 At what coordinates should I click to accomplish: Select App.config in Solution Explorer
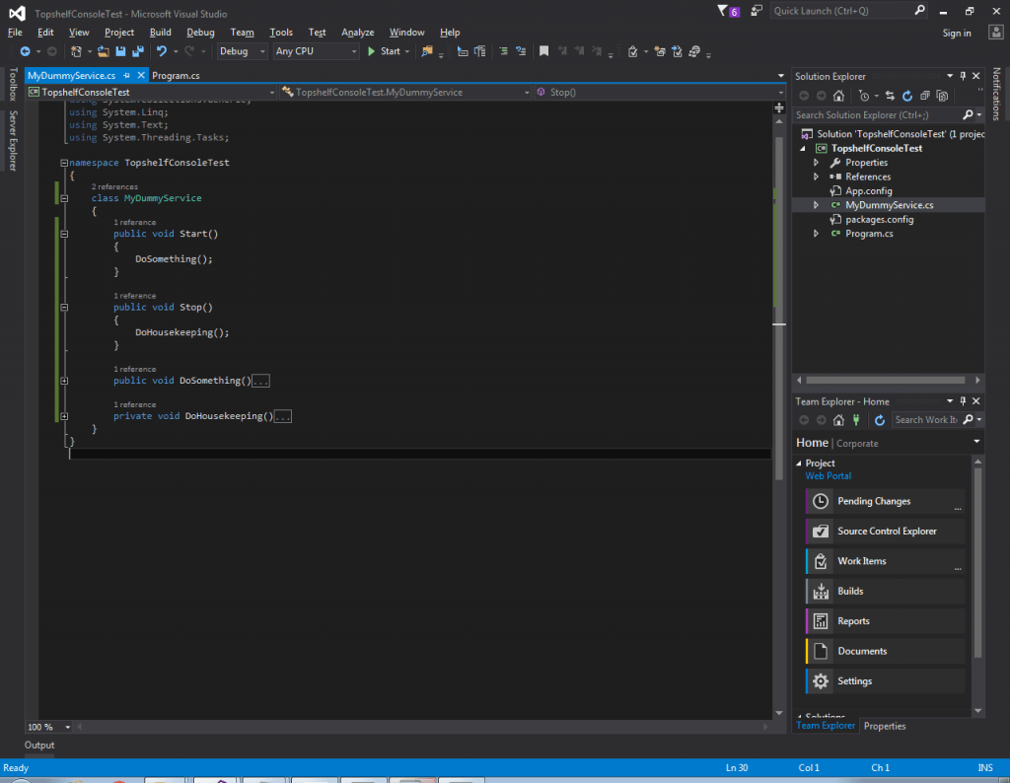(x=868, y=191)
